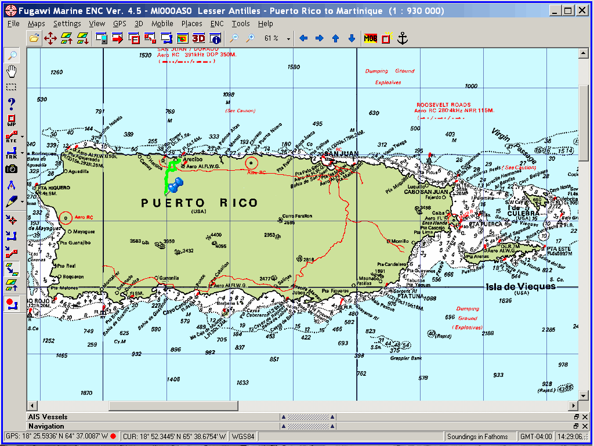Click the track list window icon

166,38
